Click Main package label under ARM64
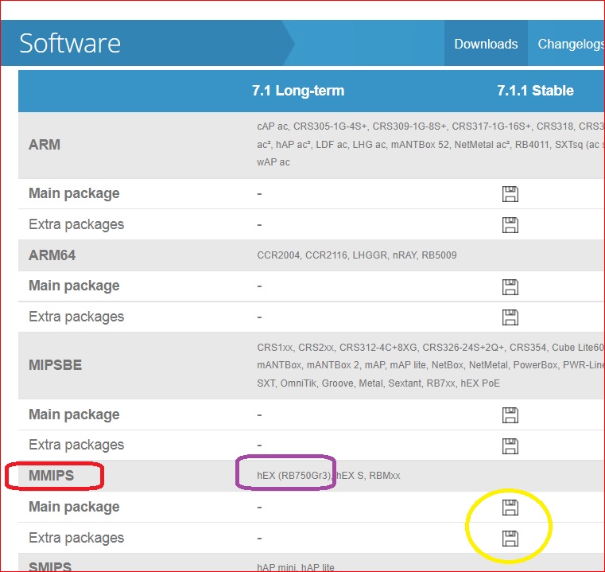This screenshot has height=572, width=605. click(x=74, y=286)
